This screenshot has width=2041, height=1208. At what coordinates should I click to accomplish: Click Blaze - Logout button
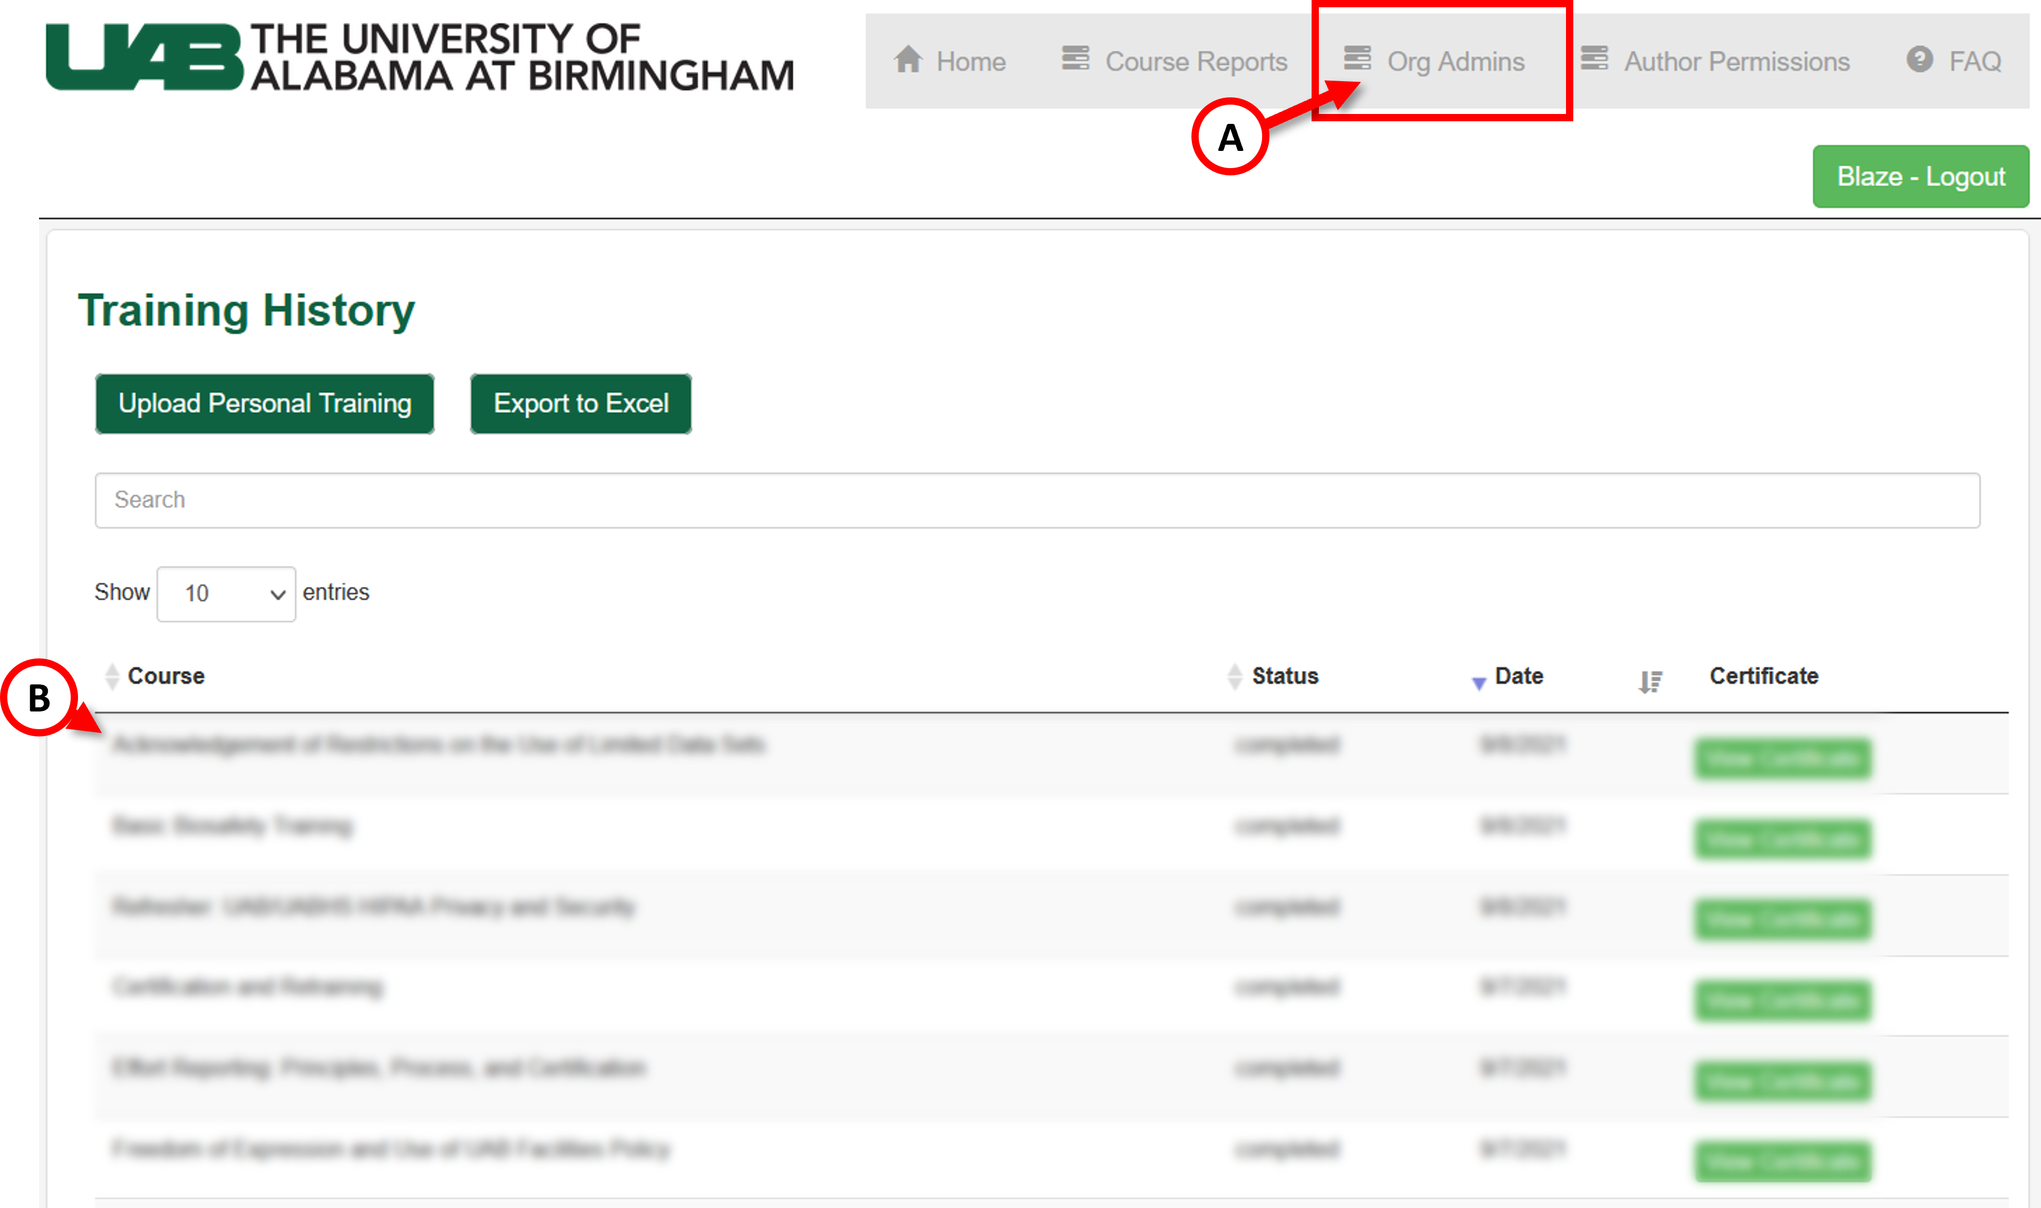tap(1920, 176)
